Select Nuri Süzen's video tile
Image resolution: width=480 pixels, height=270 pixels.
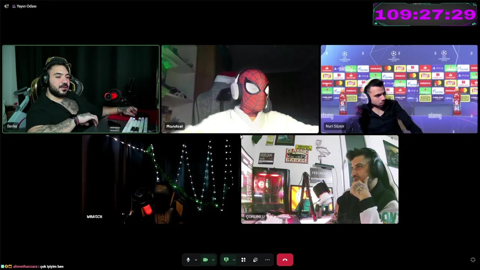(x=399, y=89)
